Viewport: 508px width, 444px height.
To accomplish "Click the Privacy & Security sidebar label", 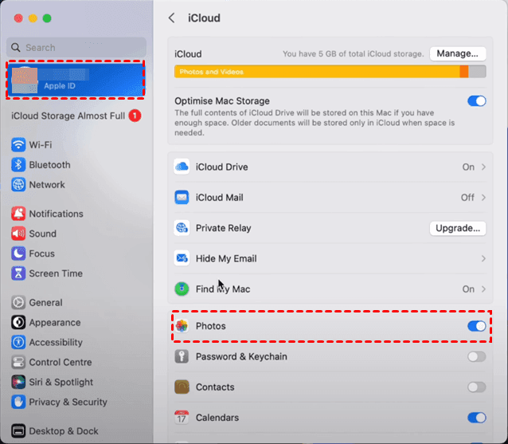I will (x=68, y=403).
